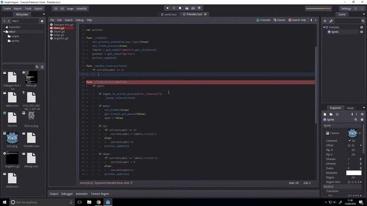Click the FileSystem file search magnifier icon
Viewport: 367px width, 206px height.
37,67
